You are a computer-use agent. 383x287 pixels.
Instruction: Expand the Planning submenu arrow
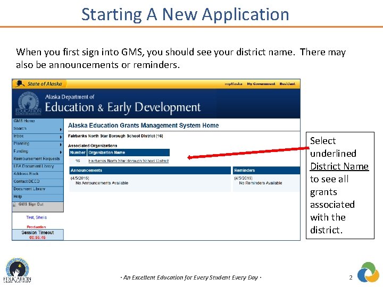click(61, 145)
